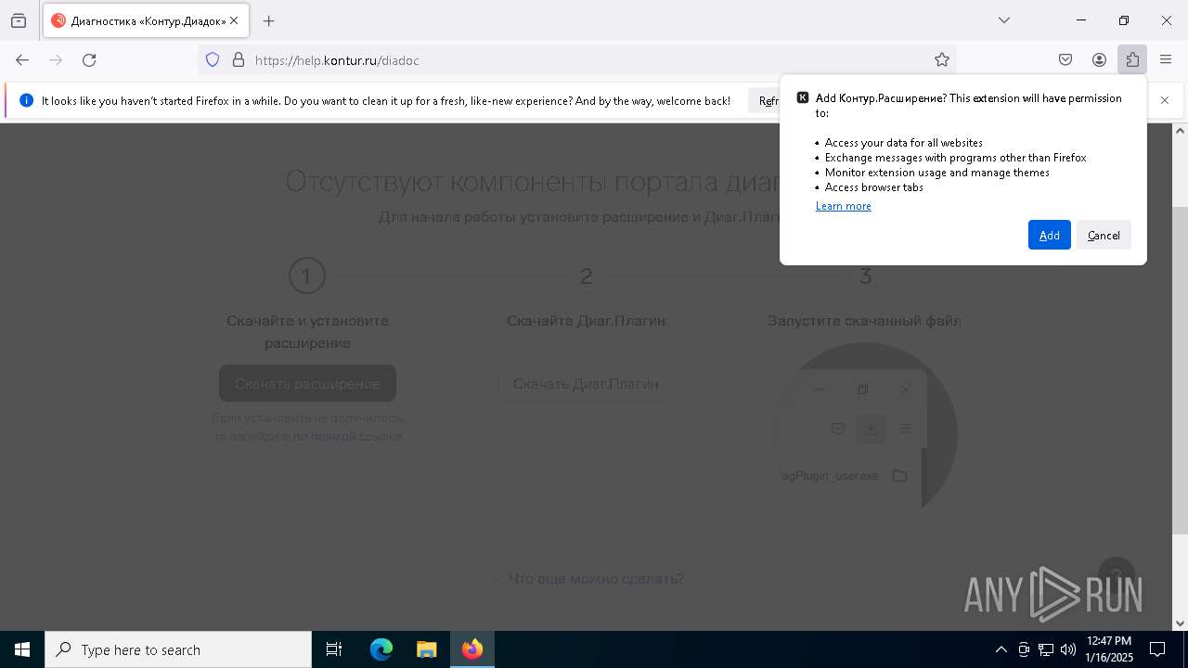Expand Что еще можно сделать section

click(587, 579)
